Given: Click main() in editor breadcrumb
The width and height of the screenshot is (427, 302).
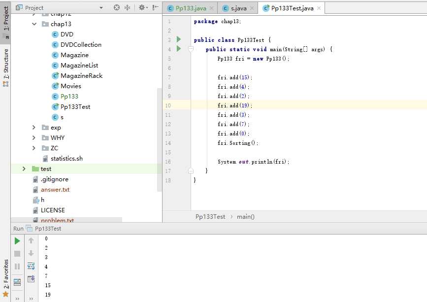Looking at the screenshot, I should click(246, 217).
